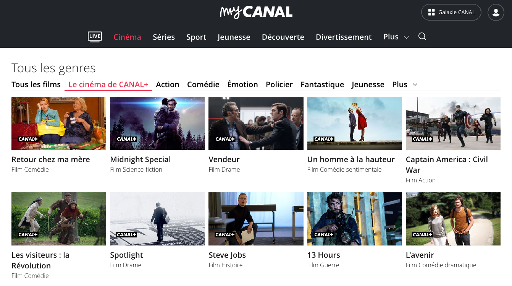This screenshot has height=286, width=512.
Task: Click the Steve Jobs title link
Action: point(227,255)
